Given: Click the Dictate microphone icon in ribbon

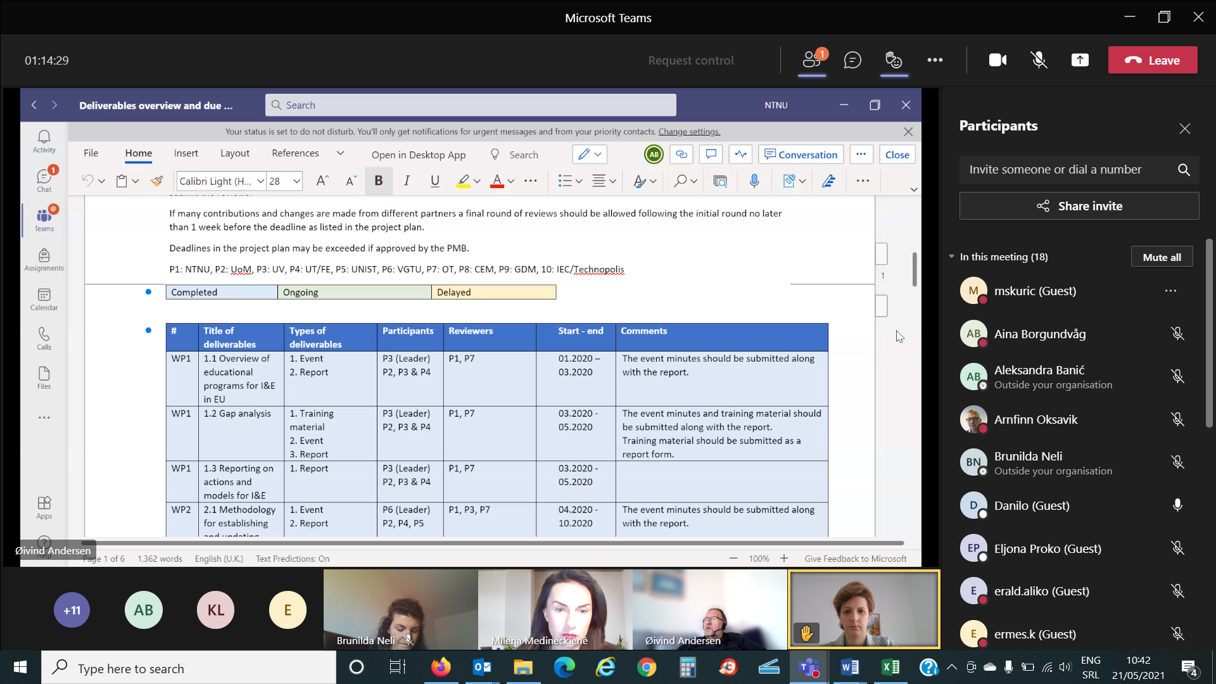Looking at the screenshot, I should click(x=754, y=181).
